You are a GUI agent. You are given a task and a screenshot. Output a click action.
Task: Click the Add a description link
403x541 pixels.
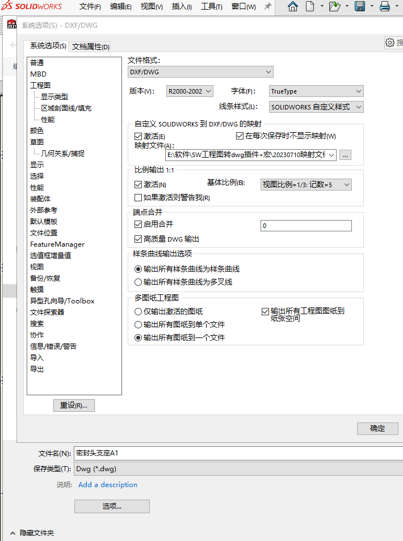pyautogui.click(x=108, y=485)
